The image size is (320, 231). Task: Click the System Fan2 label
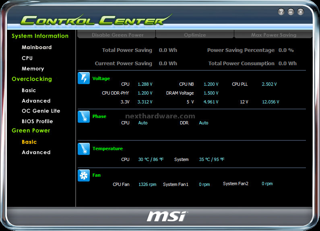(x=236, y=184)
